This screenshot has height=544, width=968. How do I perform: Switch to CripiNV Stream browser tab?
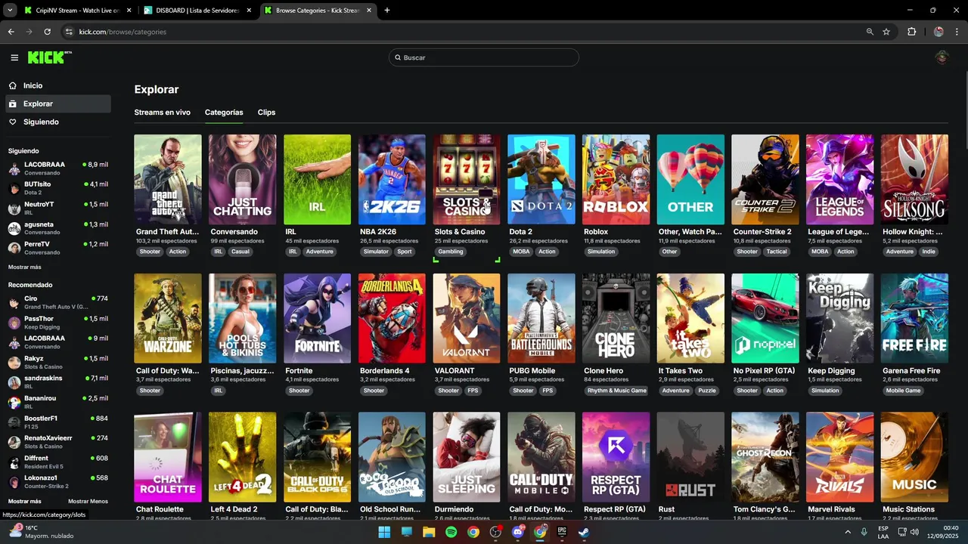(77, 11)
